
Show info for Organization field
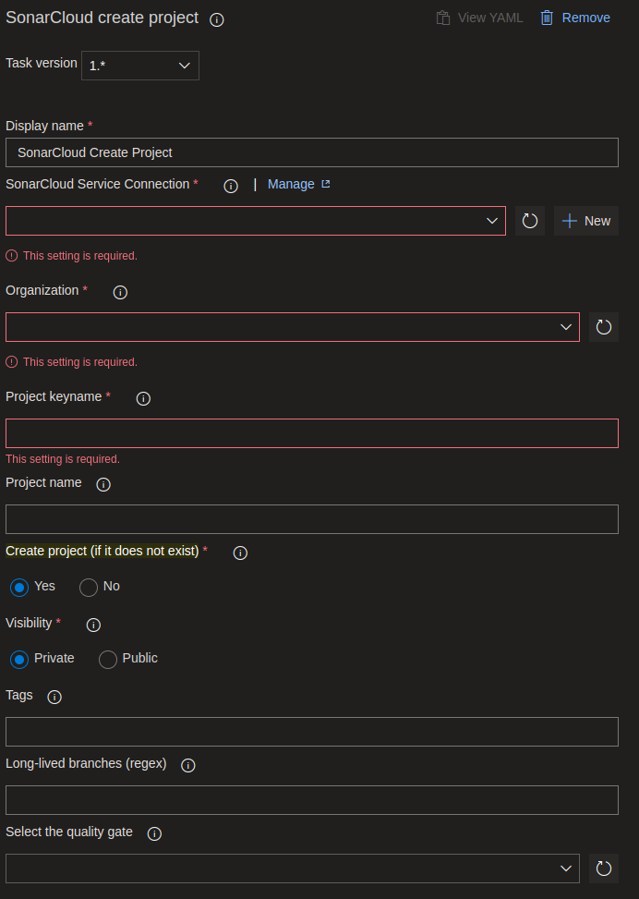click(x=120, y=292)
